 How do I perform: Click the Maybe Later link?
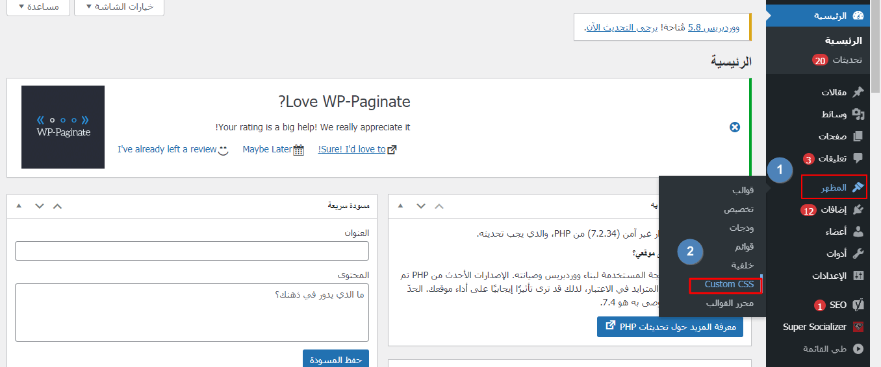(x=267, y=149)
